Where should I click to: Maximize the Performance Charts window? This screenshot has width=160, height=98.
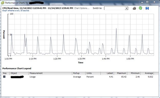click(147, 2)
